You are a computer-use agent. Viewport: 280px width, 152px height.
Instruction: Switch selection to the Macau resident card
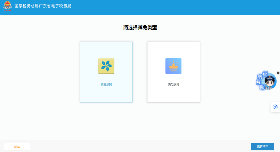(x=173, y=72)
